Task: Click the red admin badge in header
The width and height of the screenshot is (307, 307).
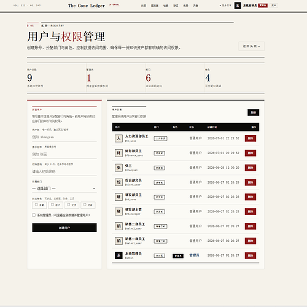Action: click(263, 6)
